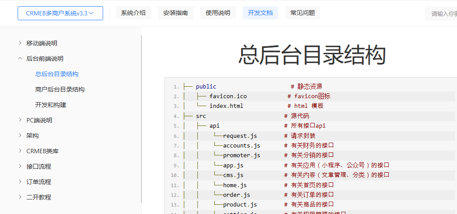Expand the 订单流程 chevron

coord(20,181)
